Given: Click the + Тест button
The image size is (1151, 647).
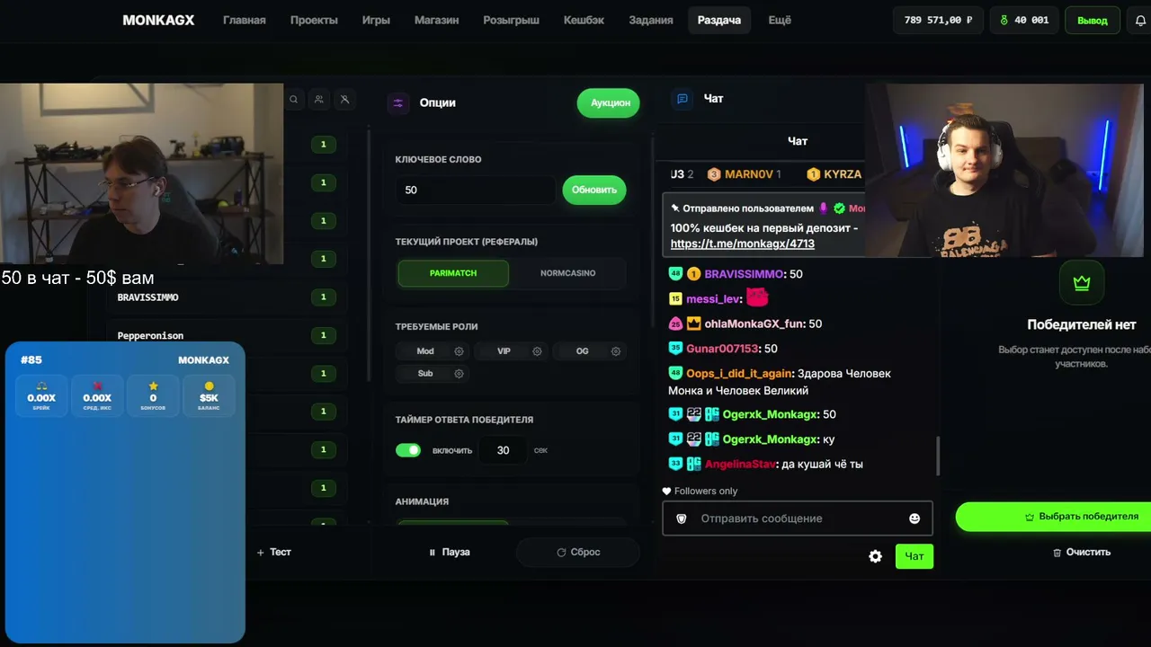Looking at the screenshot, I should click(274, 553).
